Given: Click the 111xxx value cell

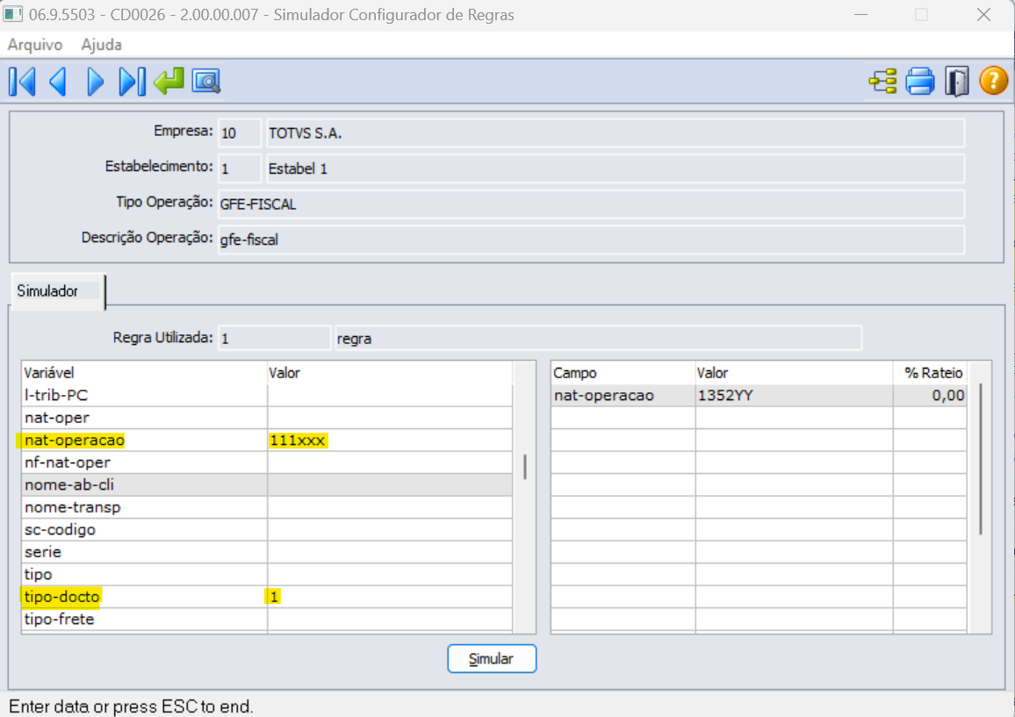Looking at the screenshot, I should (391, 440).
